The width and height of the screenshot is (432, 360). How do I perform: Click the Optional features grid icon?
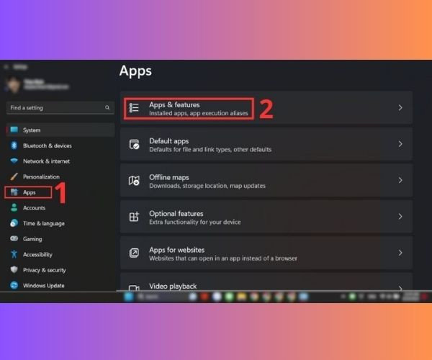coord(134,217)
